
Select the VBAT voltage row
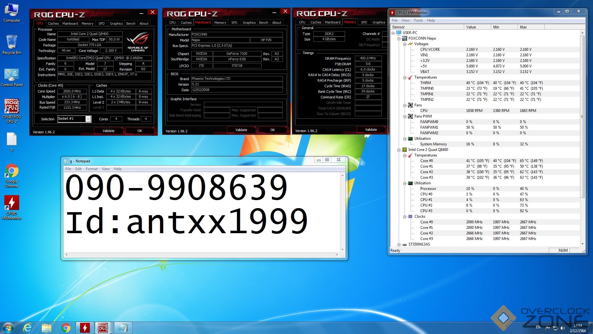click(485, 72)
